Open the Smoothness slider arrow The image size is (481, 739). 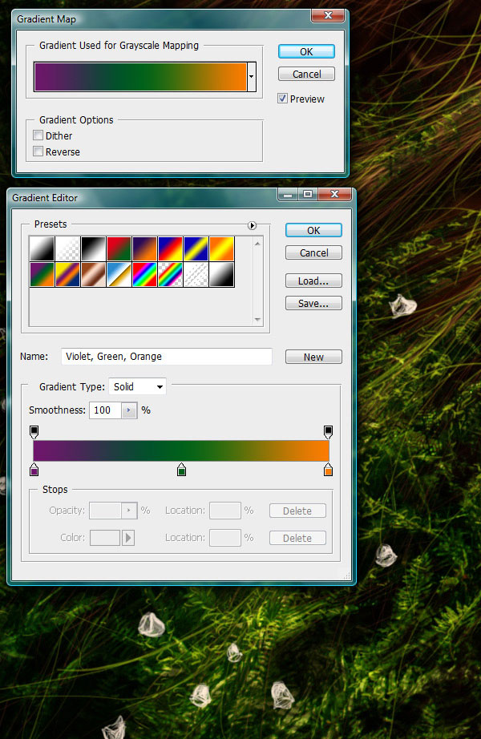pyautogui.click(x=129, y=410)
